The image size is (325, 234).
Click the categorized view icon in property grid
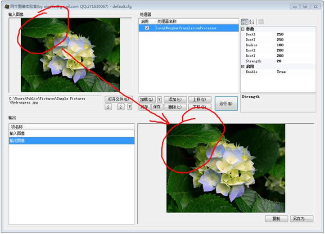coord(244,22)
